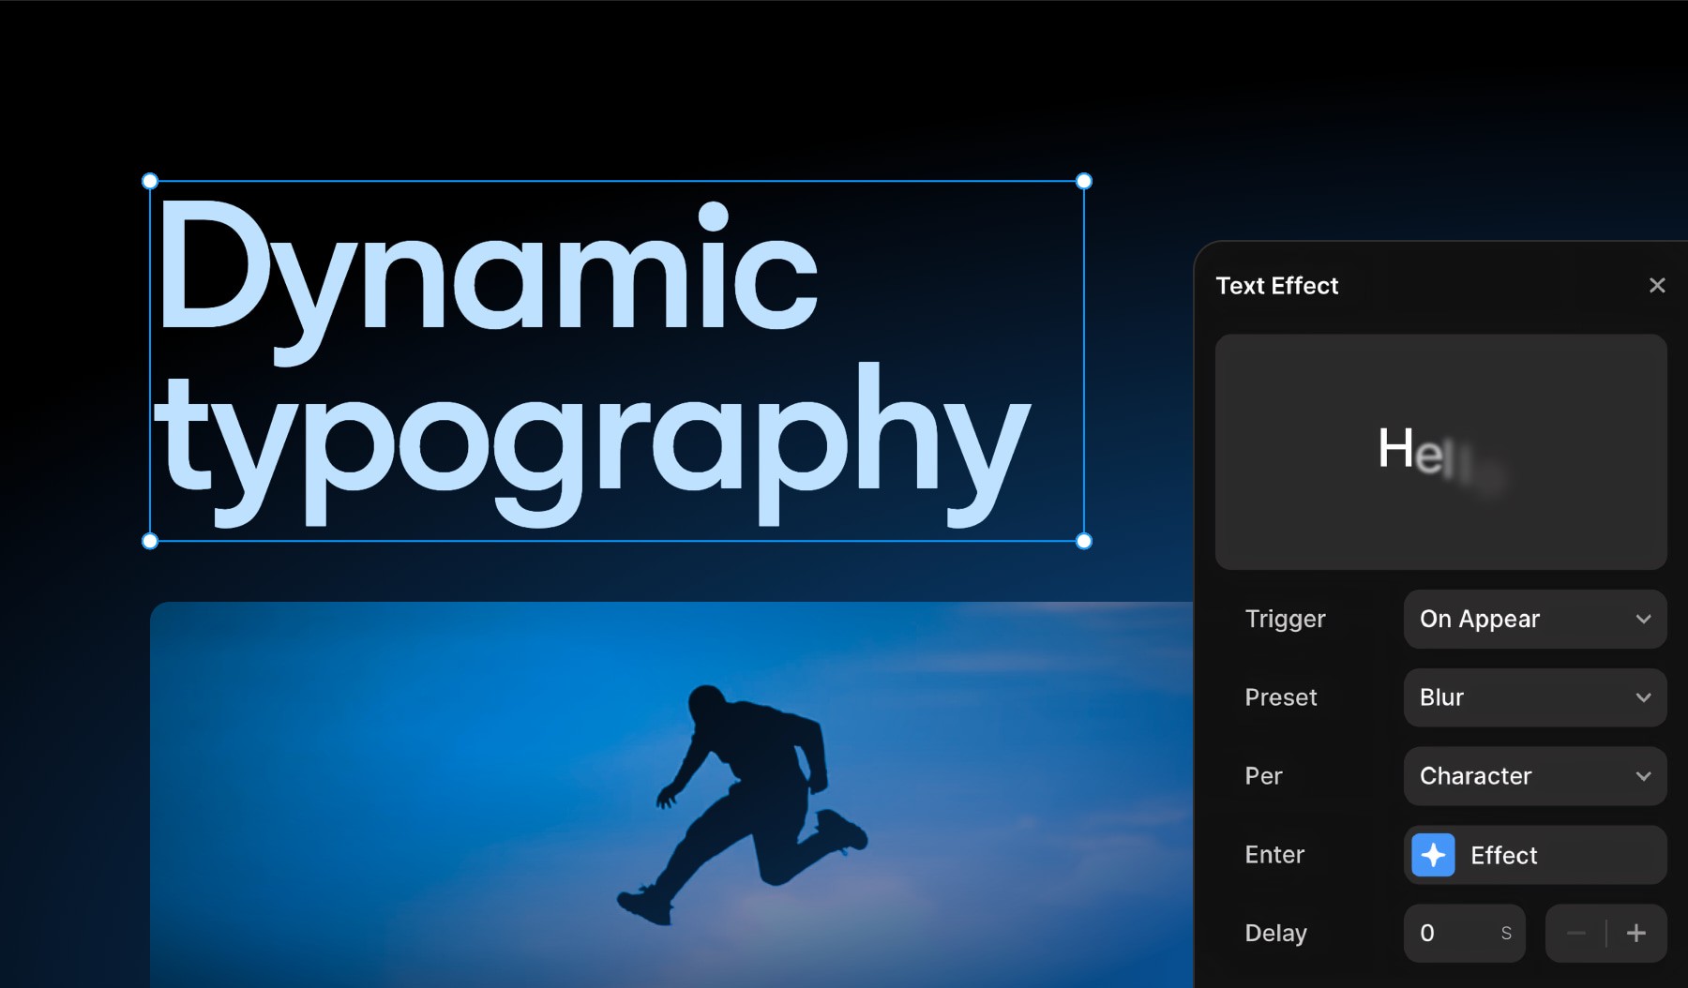Click the sparkle icon on the Effect button
Screen dimensions: 1688x988
tap(1432, 854)
